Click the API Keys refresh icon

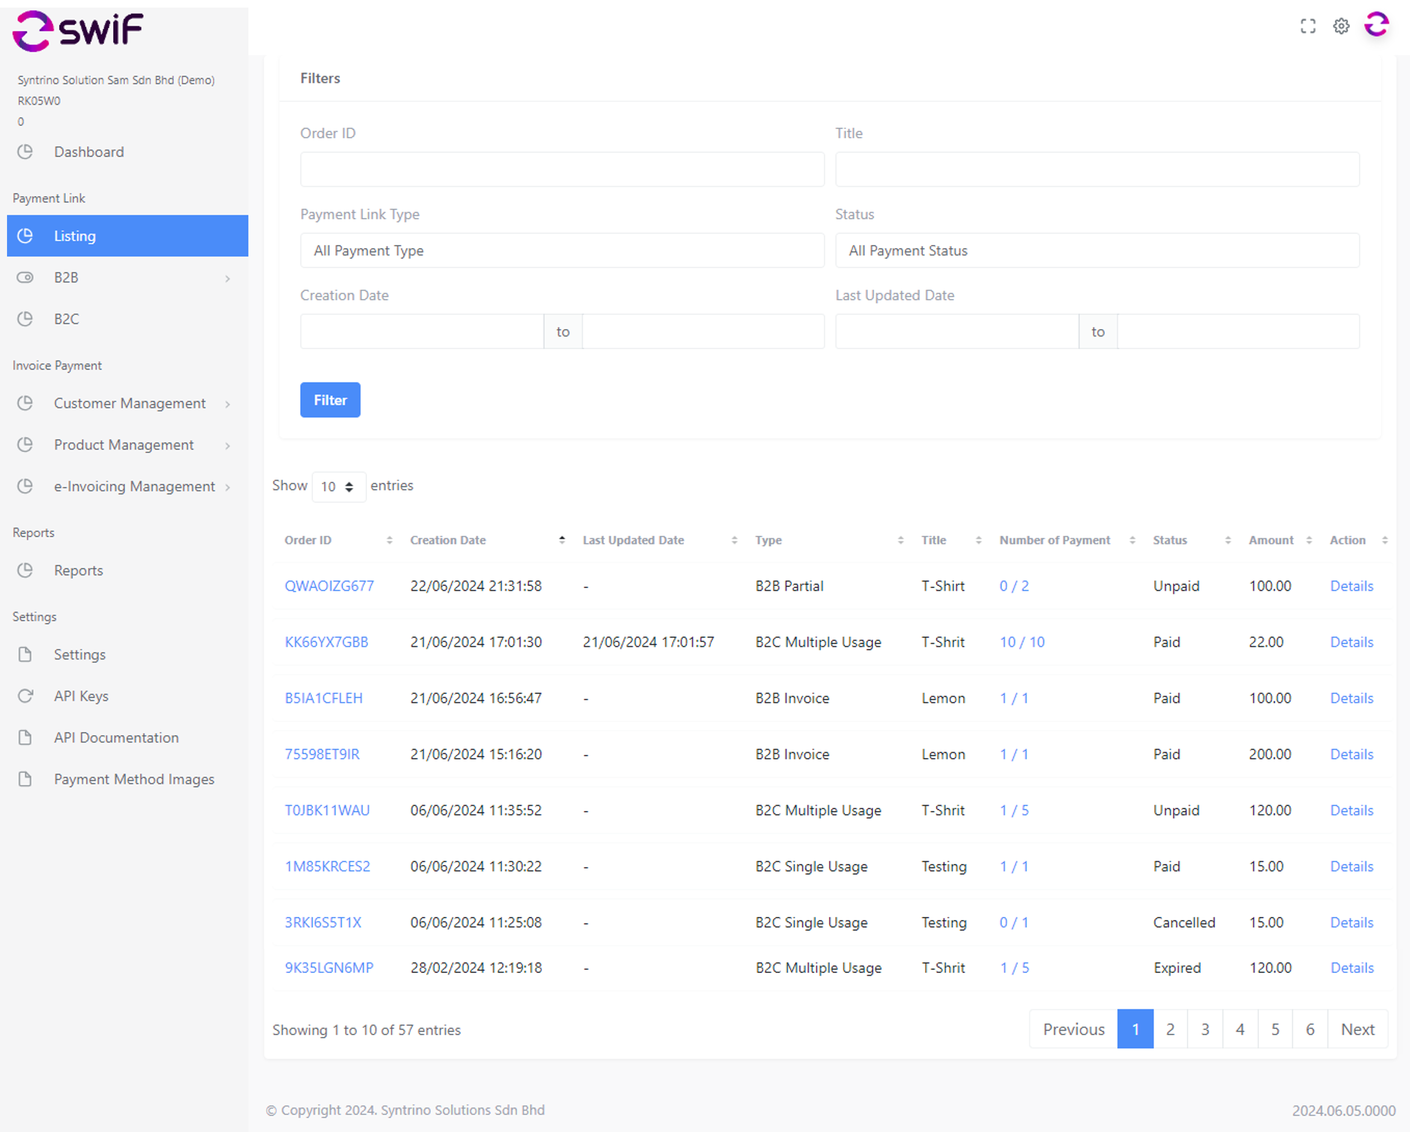point(25,696)
